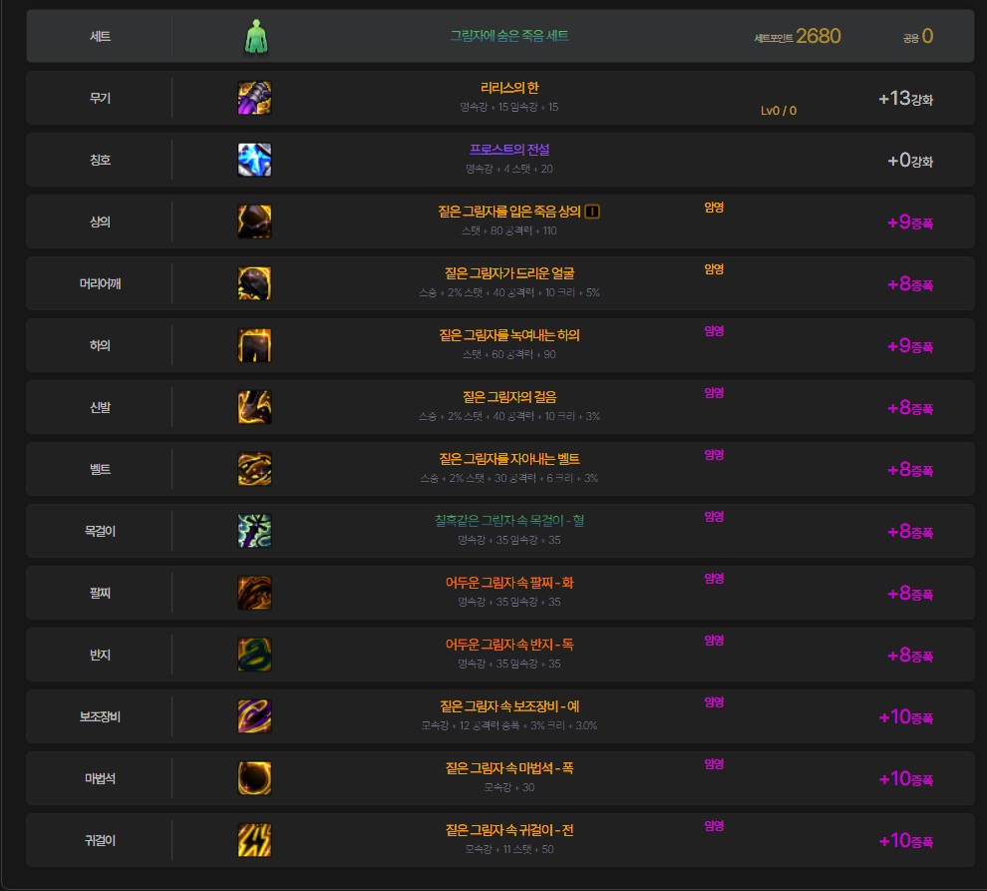This screenshot has width=987, height=891.
Task: Select the 하의 pants item icon
Action: tap(254, 345)
